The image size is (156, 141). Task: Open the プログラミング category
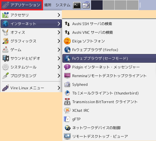coord(31,76)
